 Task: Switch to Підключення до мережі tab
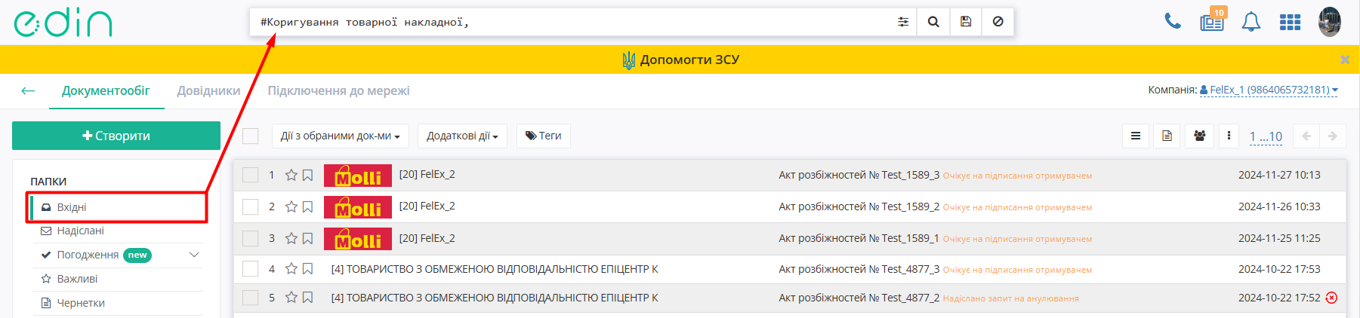coord(338,90)
